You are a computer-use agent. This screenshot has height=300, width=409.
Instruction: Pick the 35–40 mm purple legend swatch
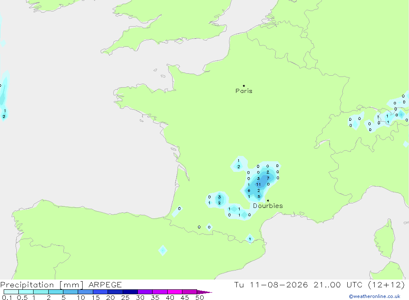click(160, 292)
